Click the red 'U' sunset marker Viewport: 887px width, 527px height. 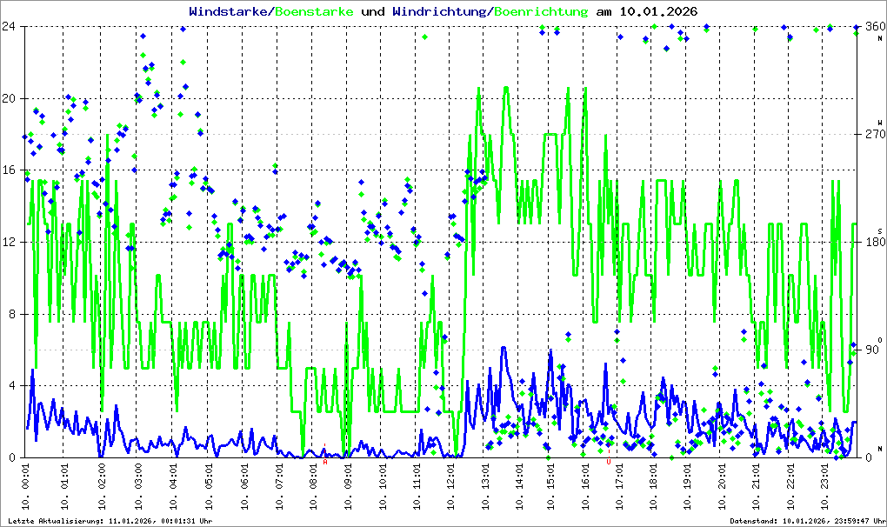[x=609, y=462]
